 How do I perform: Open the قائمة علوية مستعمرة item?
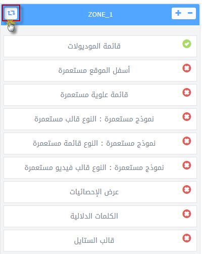[100, 95]
